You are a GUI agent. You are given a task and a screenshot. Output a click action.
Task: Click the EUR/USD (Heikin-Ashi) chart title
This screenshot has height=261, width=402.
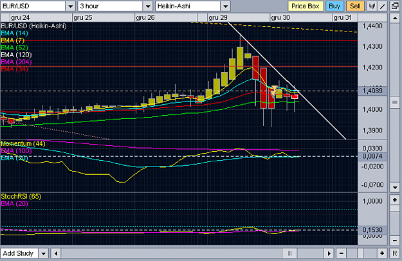[33, 26]
